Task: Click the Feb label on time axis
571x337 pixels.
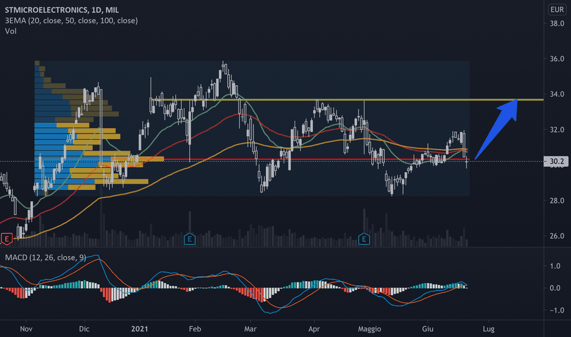Action: tap(195, 329)
